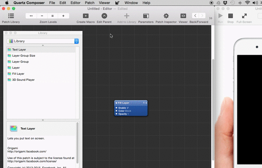Image resolution: width=262 pixels, height=168 pixels.
Task: Open the Patch menu
Action: point(90,3)
